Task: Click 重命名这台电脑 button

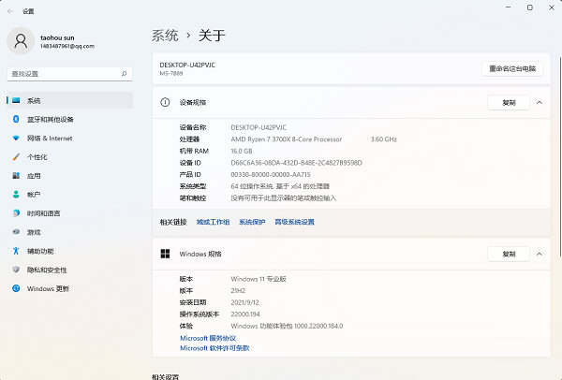Action: (x=512, y=68)
